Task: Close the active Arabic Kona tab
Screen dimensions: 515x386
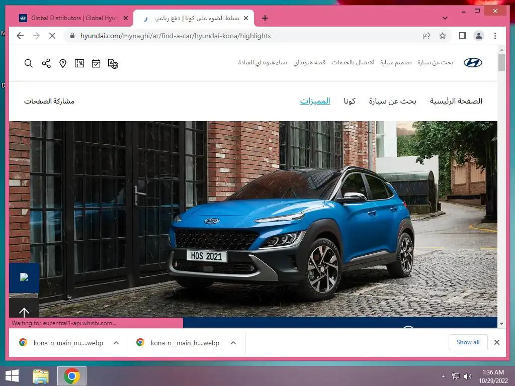Action: 246,19
